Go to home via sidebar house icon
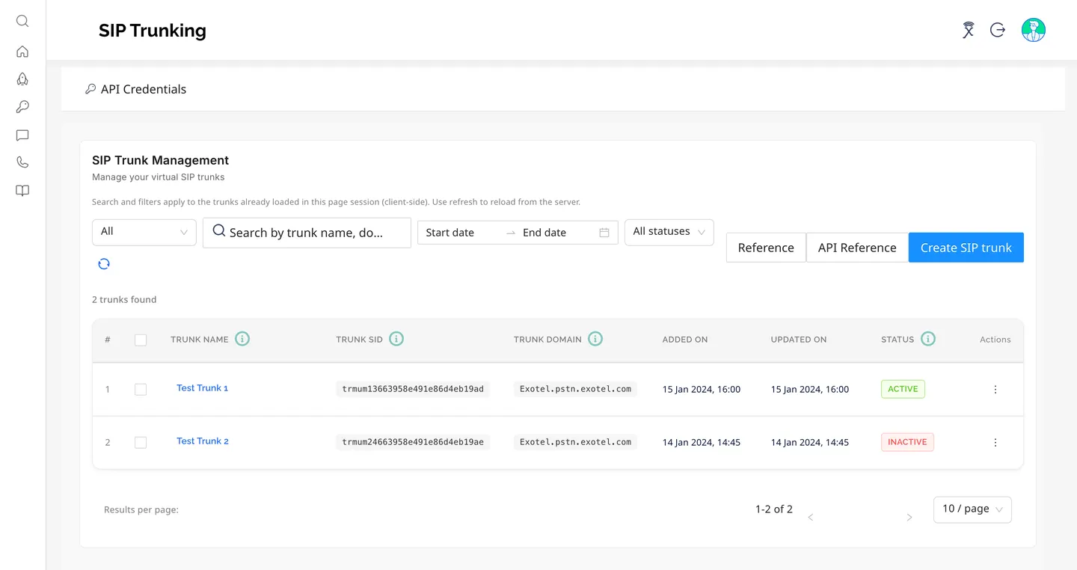 click(22, 52)
